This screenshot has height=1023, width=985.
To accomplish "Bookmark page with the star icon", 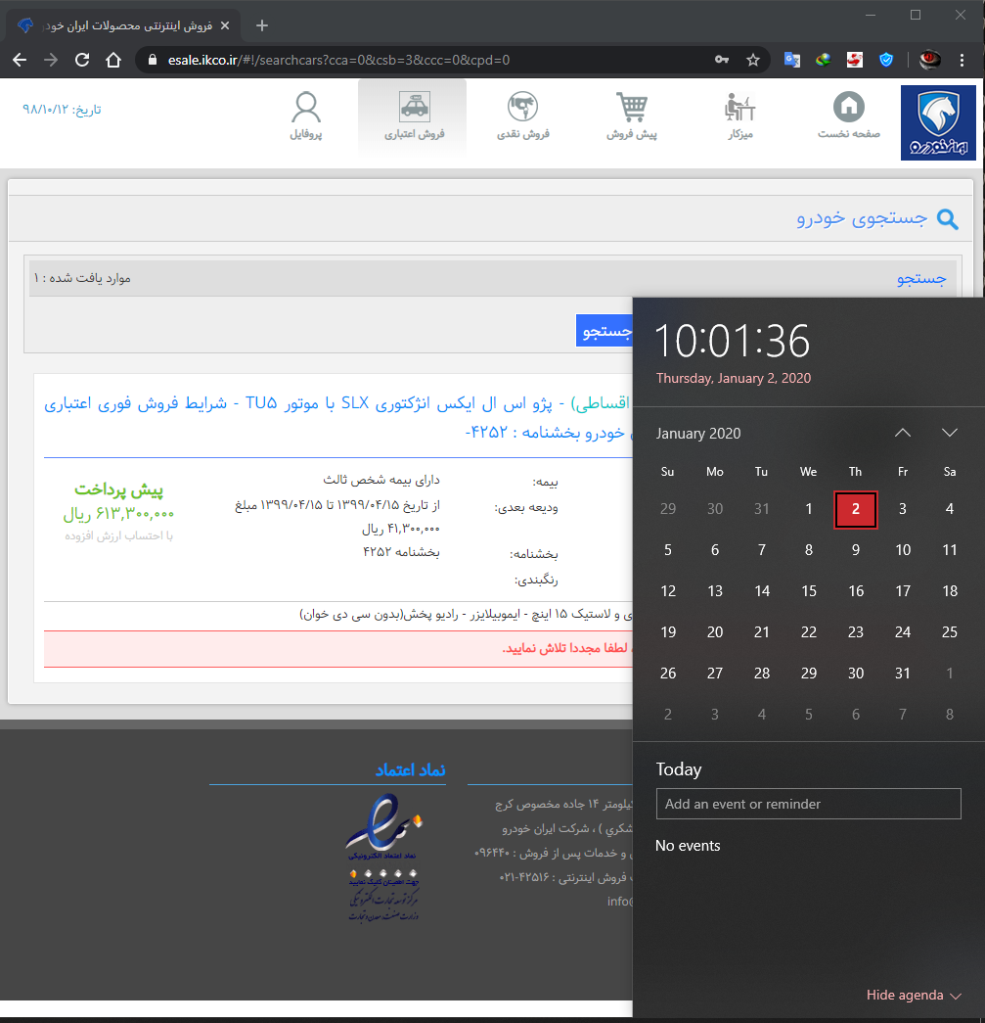I will click(753, 60).
